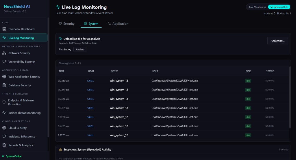This screenshot has width=296, height=160.
Task: Click the Reports & Analytics document icon
Action: 4,145
